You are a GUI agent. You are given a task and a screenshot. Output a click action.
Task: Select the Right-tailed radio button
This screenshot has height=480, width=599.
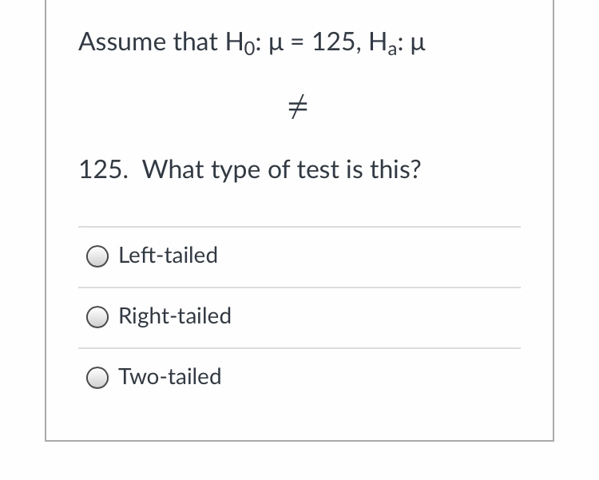click(98, 317)
